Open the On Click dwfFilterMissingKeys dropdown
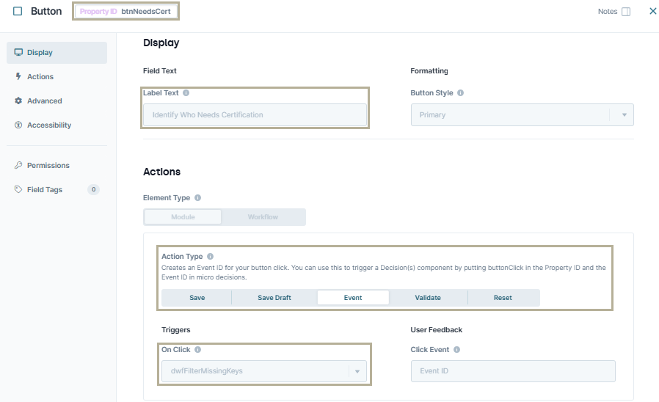The height and width of the screenshot is (402, 659). point(264,371)
